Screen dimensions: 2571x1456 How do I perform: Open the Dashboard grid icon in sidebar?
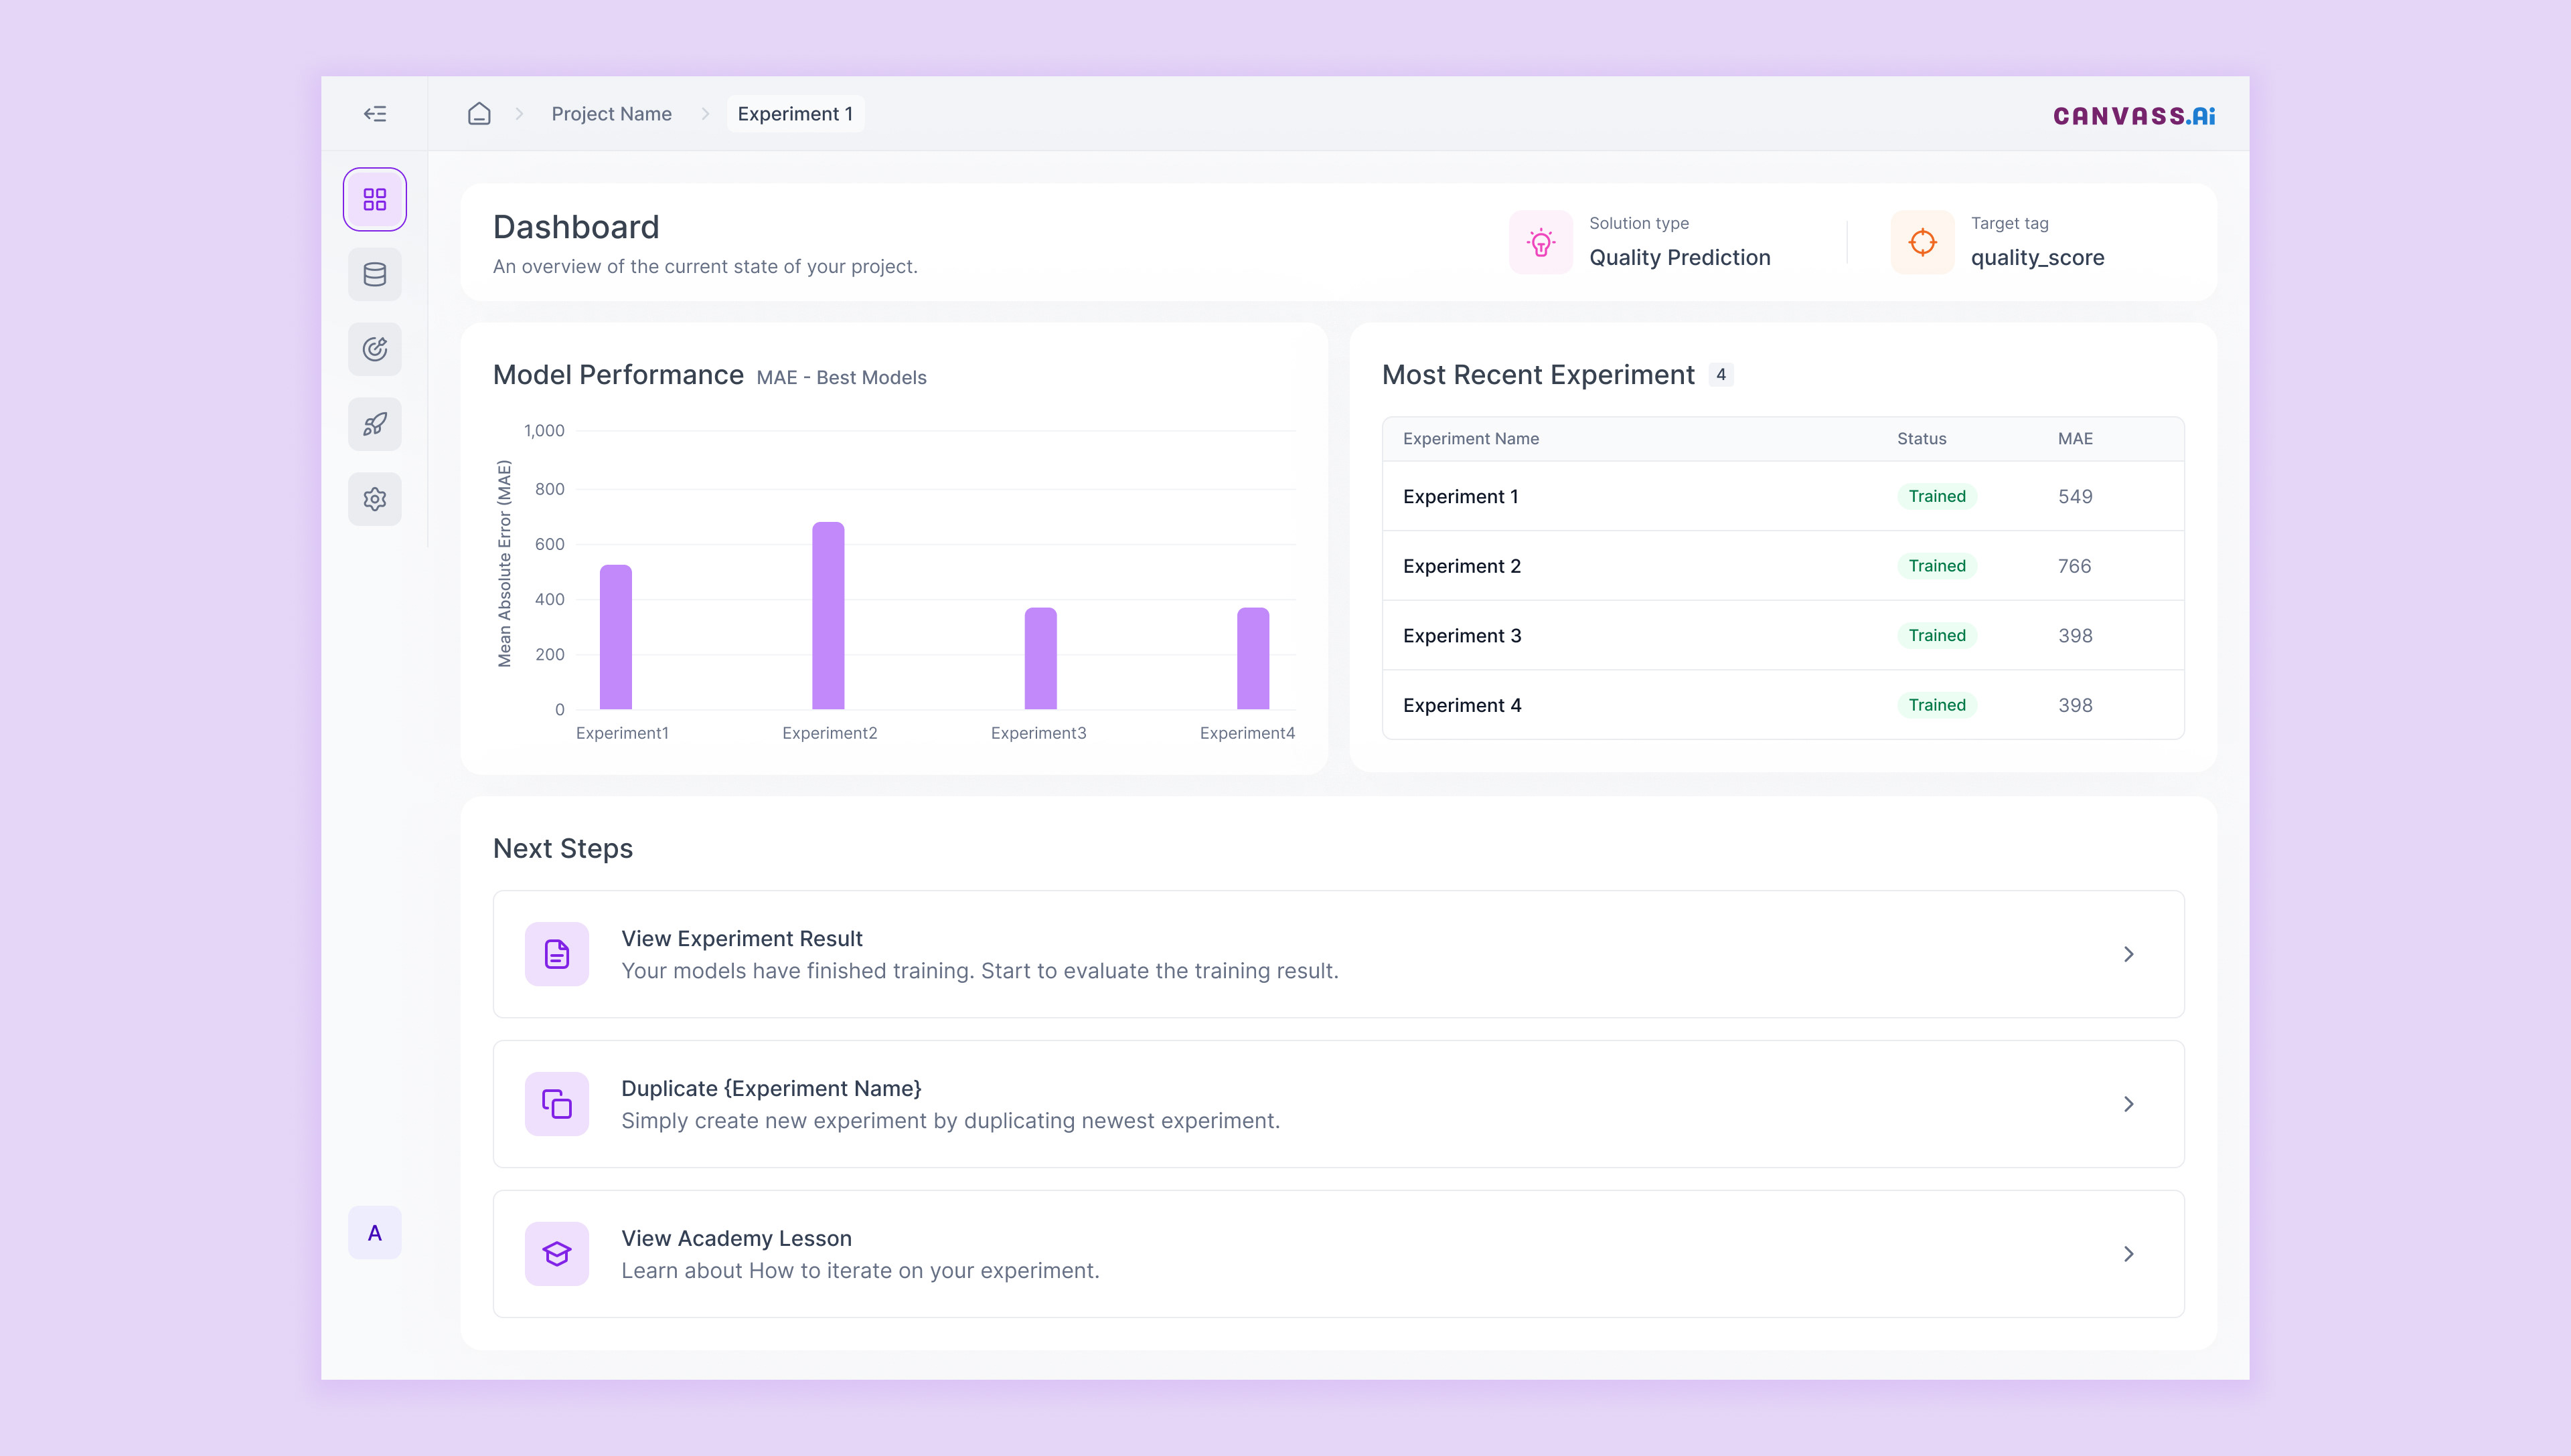(374, 199)
